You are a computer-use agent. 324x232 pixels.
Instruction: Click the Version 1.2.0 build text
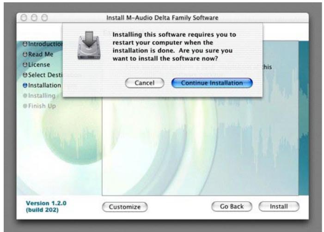(46, 207)
